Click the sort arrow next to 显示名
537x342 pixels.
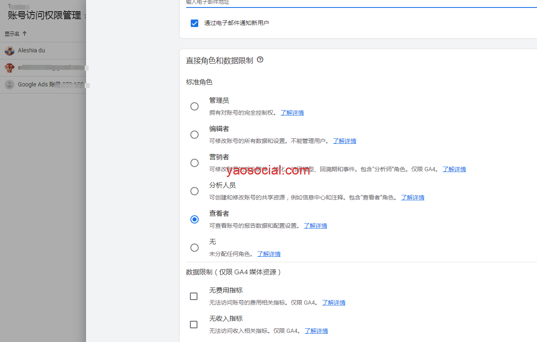coord(25,34)
